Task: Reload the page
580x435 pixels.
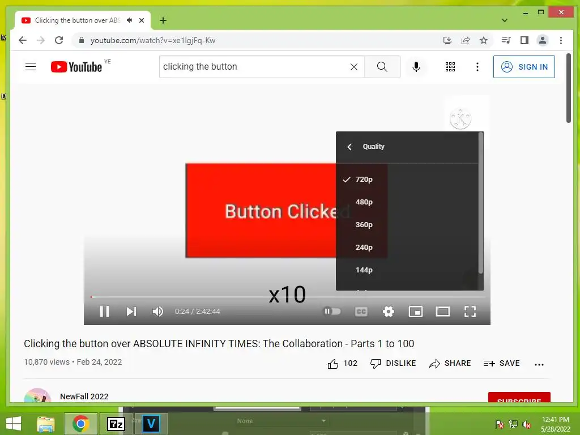Action: pos(59,40)
